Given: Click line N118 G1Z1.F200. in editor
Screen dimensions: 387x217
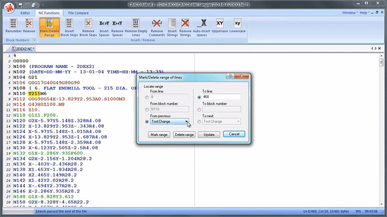Looking at the screenshot, I should 36,115.
